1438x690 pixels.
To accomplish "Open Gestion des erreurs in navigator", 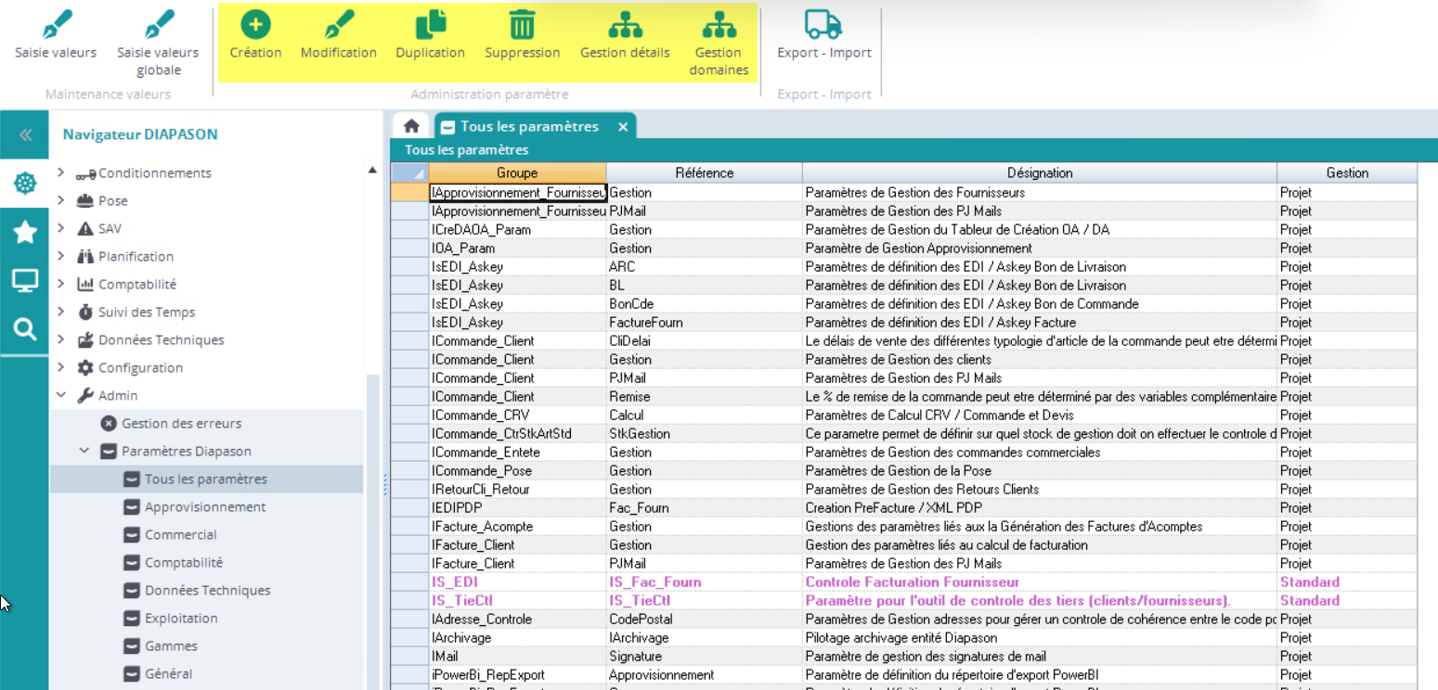I will tap(181, 424).
